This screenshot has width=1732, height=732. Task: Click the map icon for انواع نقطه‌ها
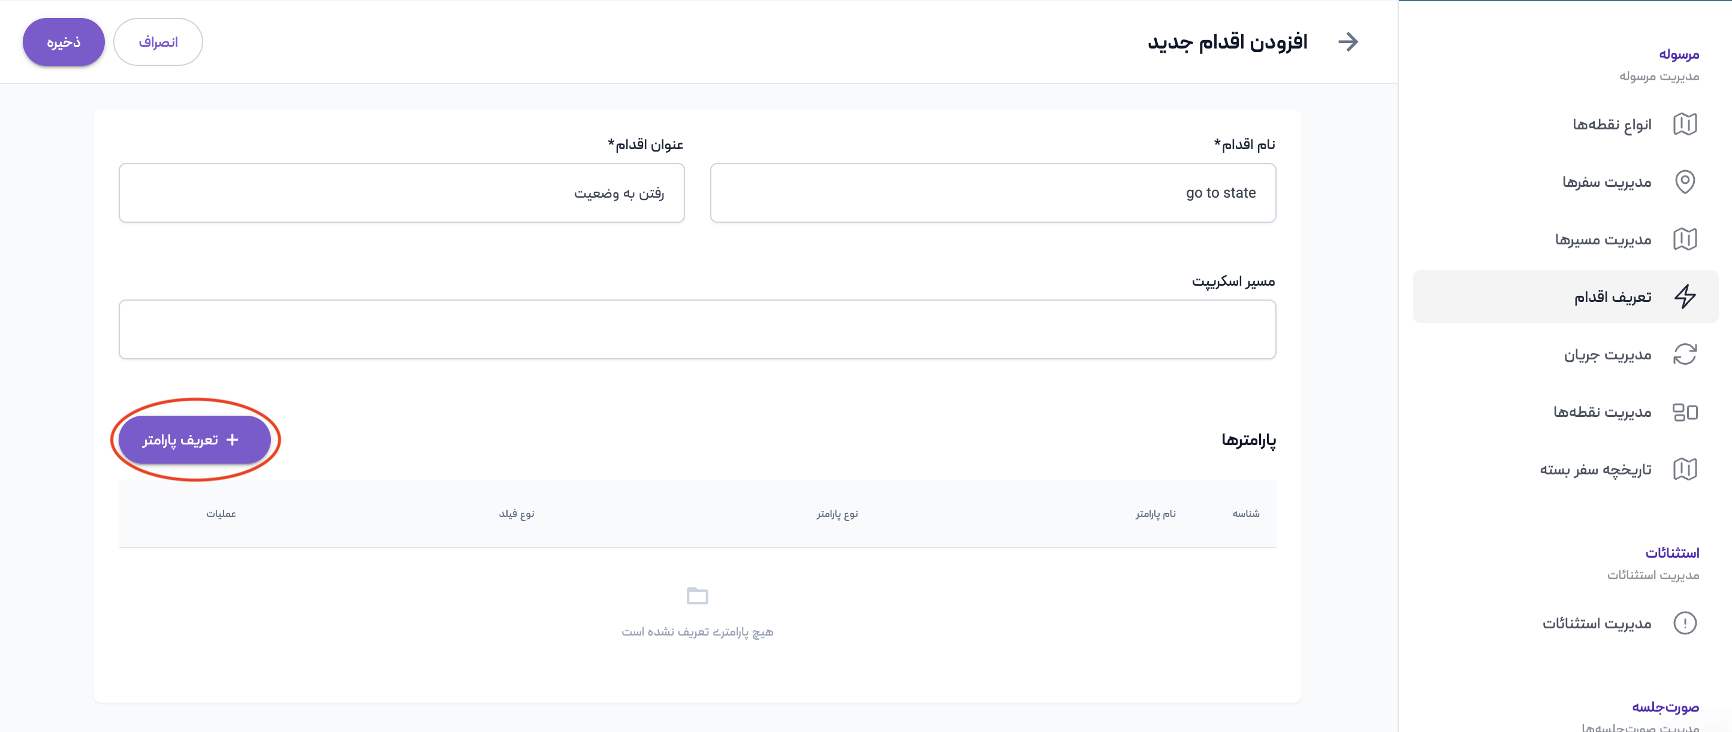[1684, 125]
